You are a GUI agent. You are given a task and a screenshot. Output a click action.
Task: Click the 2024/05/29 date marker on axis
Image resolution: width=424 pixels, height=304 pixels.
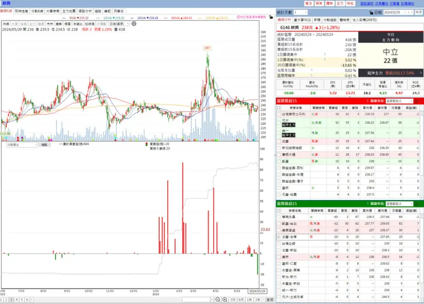coord(257,291)
